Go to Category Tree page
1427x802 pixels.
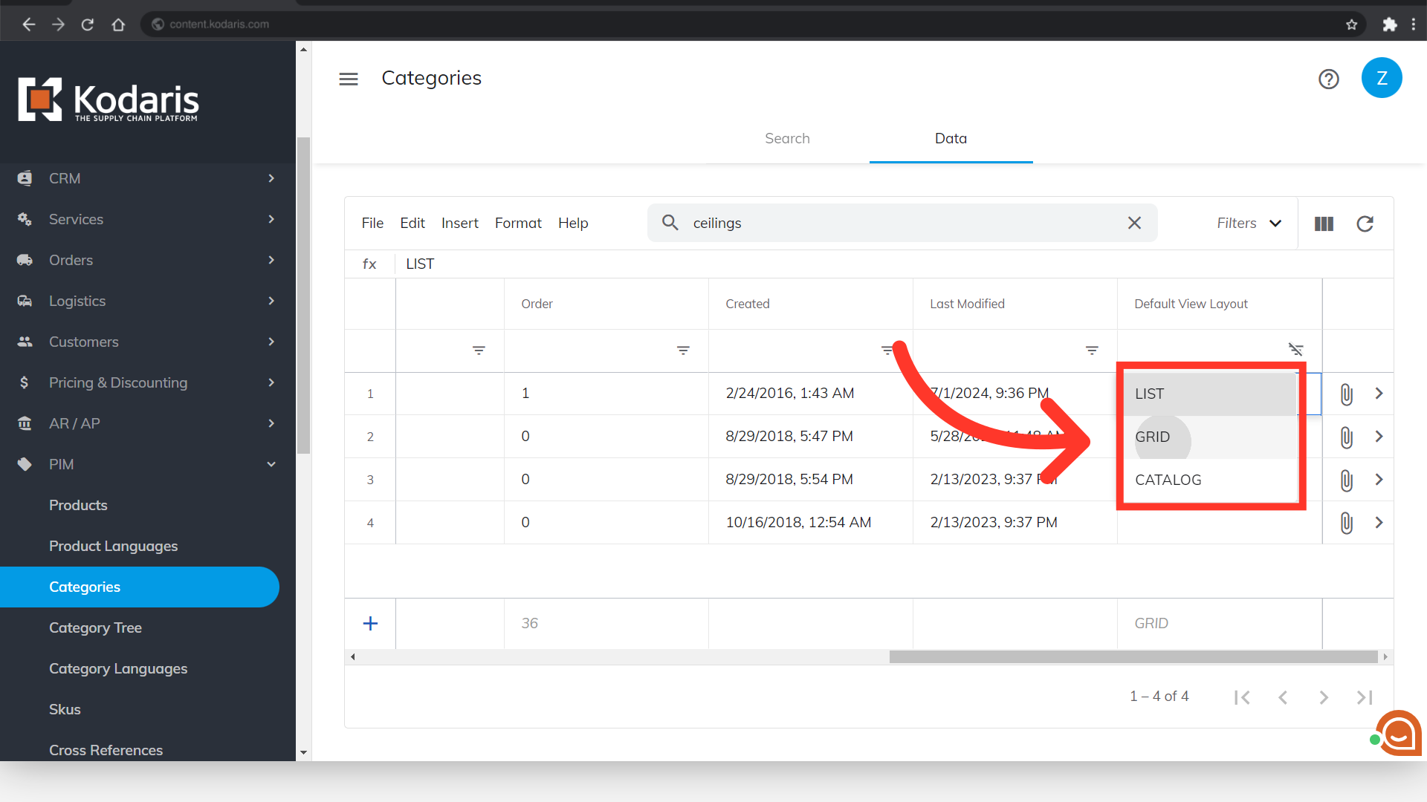tap(95, 627)
